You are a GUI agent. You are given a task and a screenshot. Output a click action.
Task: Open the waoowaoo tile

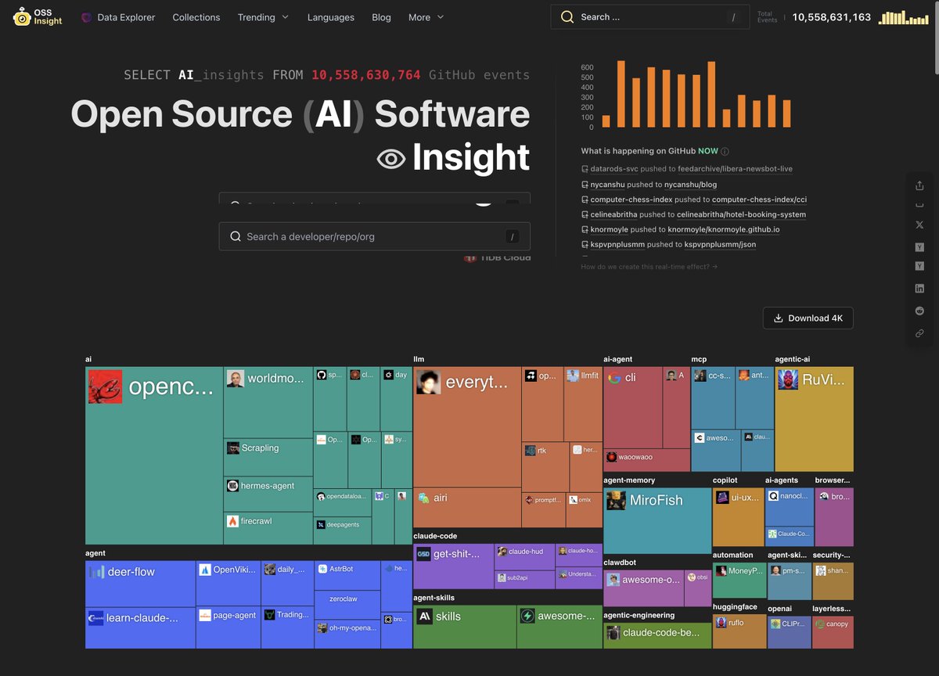pos(646,460)
